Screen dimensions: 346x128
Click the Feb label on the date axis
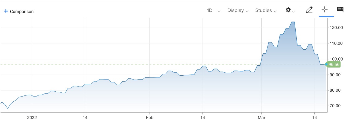[x=150, y=118]
